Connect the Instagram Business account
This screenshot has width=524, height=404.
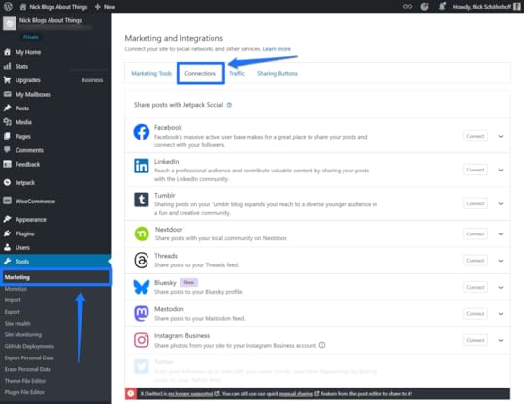[475, 340]
